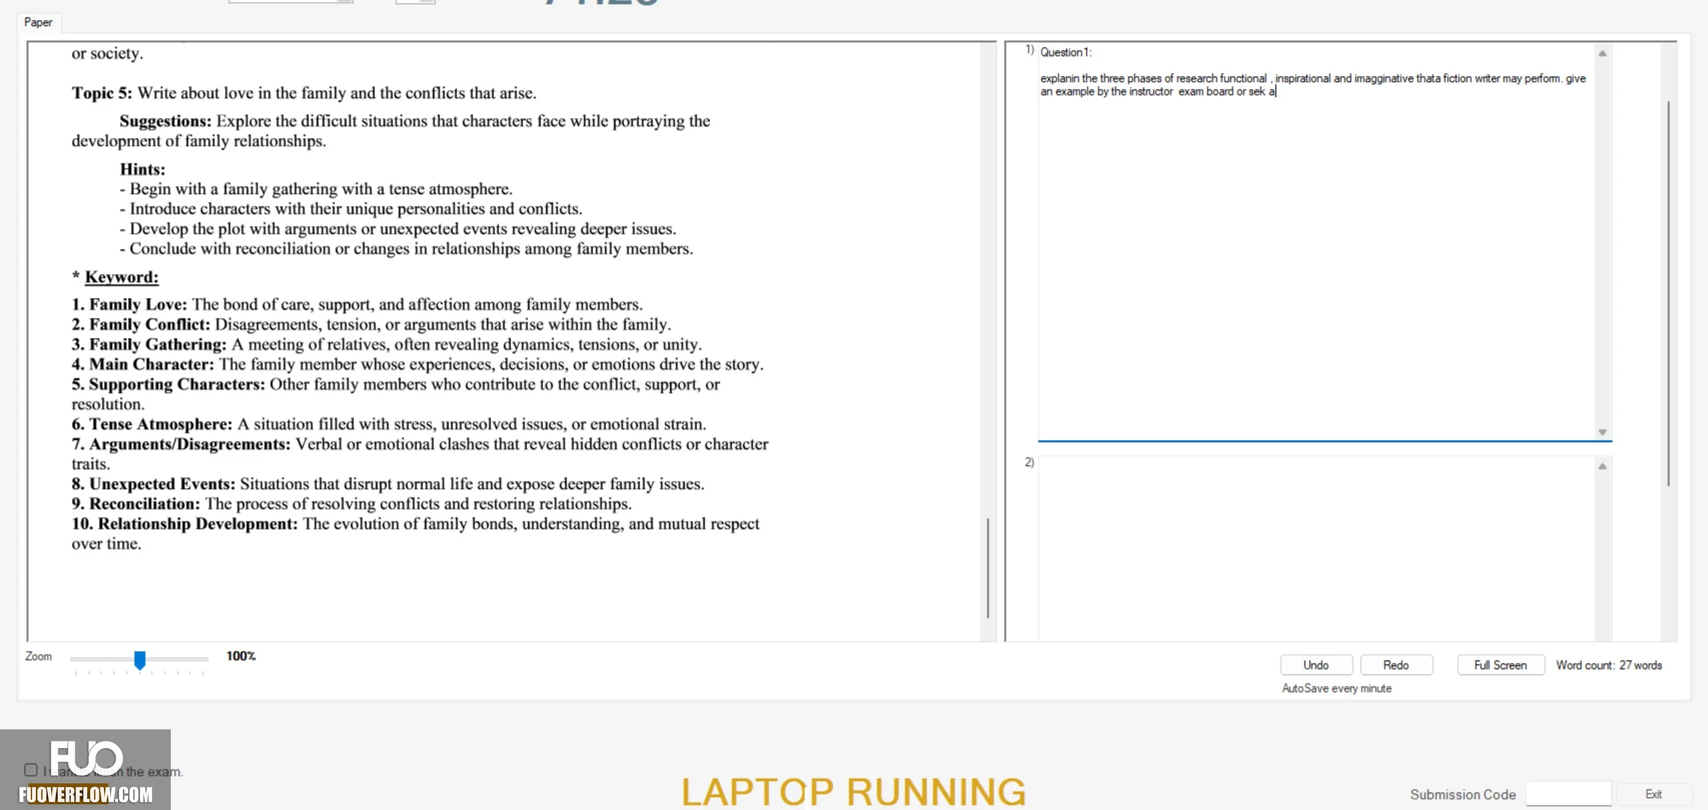
Task: Click the 'Zoom' label
Action: (38, 657)
